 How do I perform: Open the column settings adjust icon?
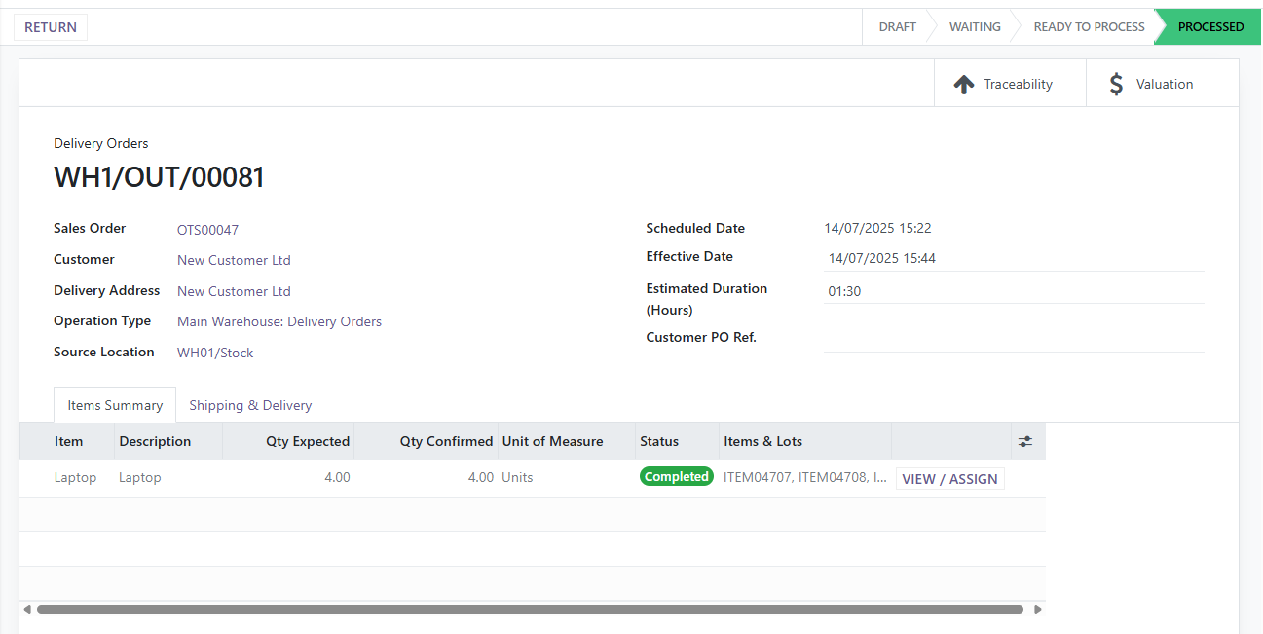1025,441
